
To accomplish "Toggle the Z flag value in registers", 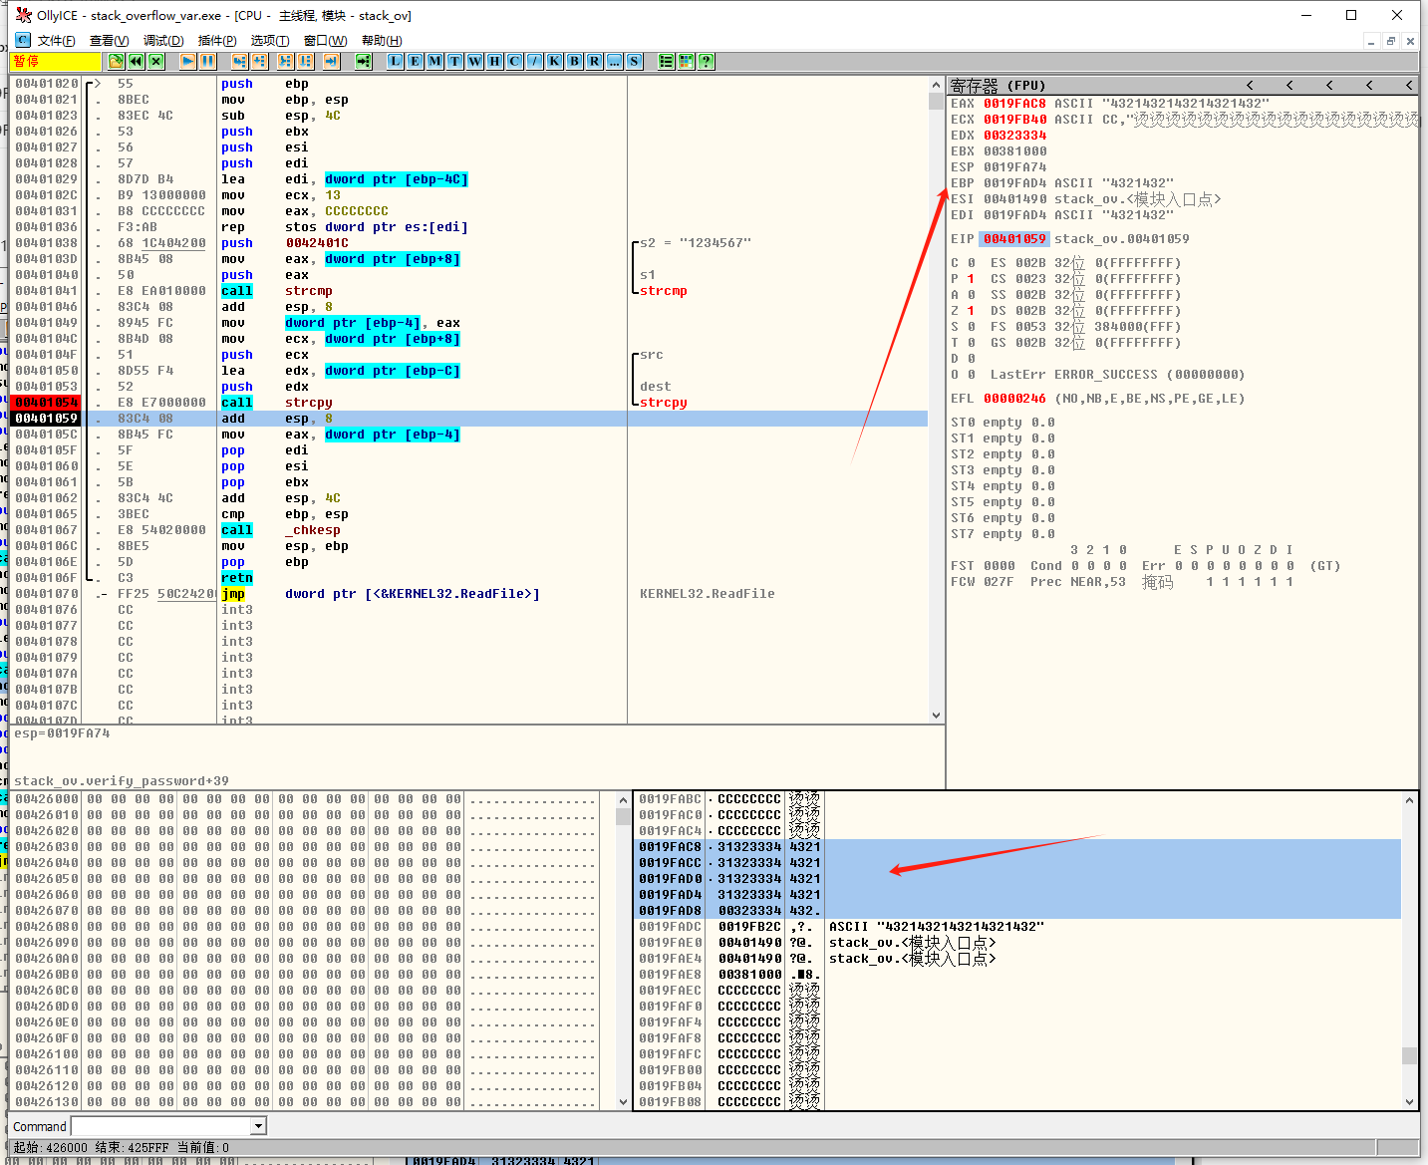I will pyautogui.click(x=971, y=311).
